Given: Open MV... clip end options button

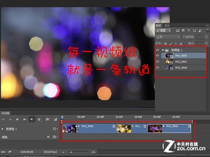Looking at the screenshot, I should [144, 126].
